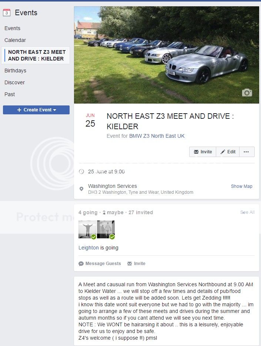Open the Create Event dropdown
Image resolution: width=261 pixels, height=346 pixels.
pyautogui.click(x=36, y=110)
